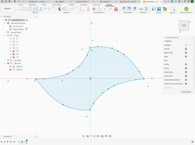Switch to the SURFACE tab
The height and width of the screenshot is (145, 195).
click(32, 5)
